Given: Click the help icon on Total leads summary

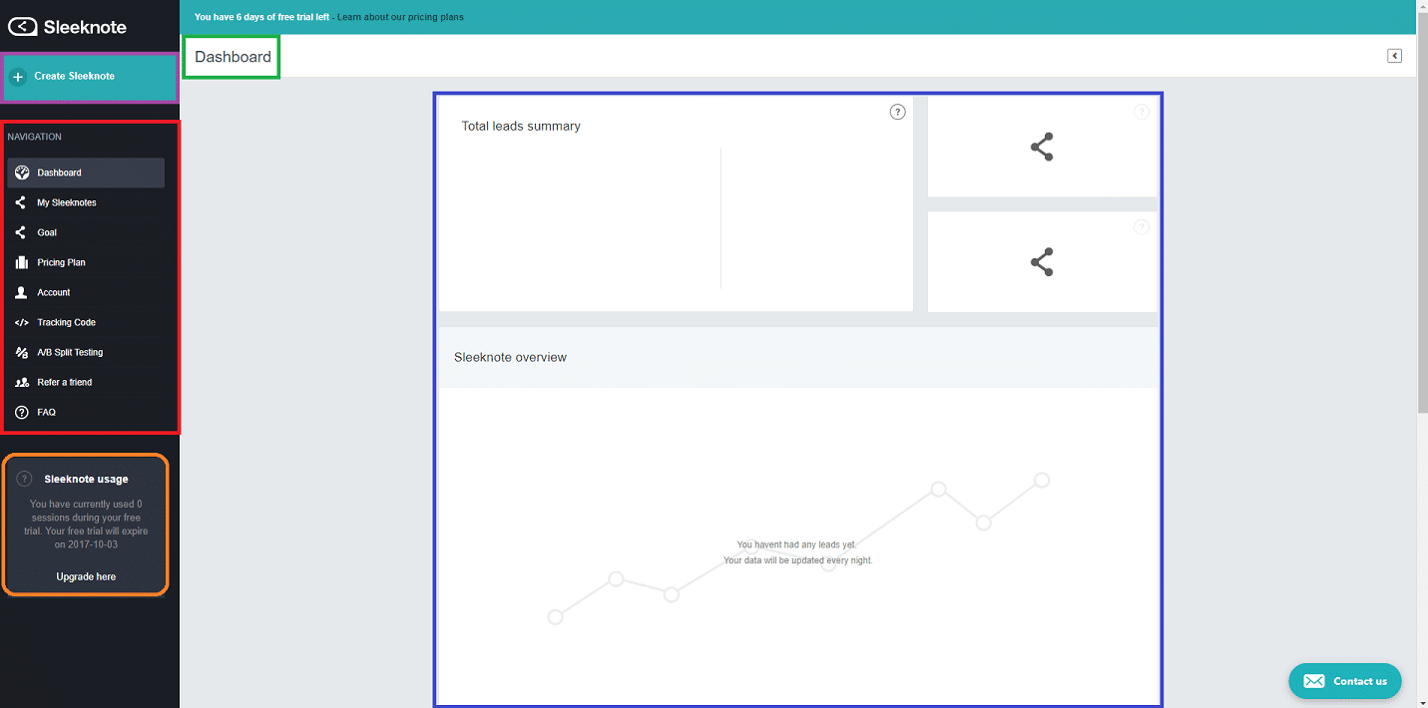Looking at the screenshot, I should 897,112.
